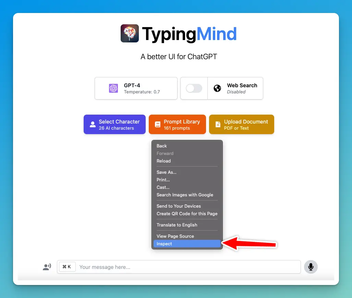Select Save As... from the context menu
352x298 pixels.
(187, 172)
